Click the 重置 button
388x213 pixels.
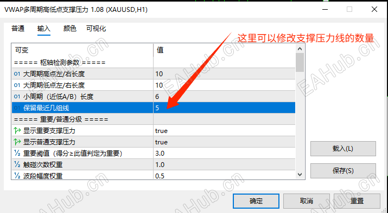coord(357,201)
